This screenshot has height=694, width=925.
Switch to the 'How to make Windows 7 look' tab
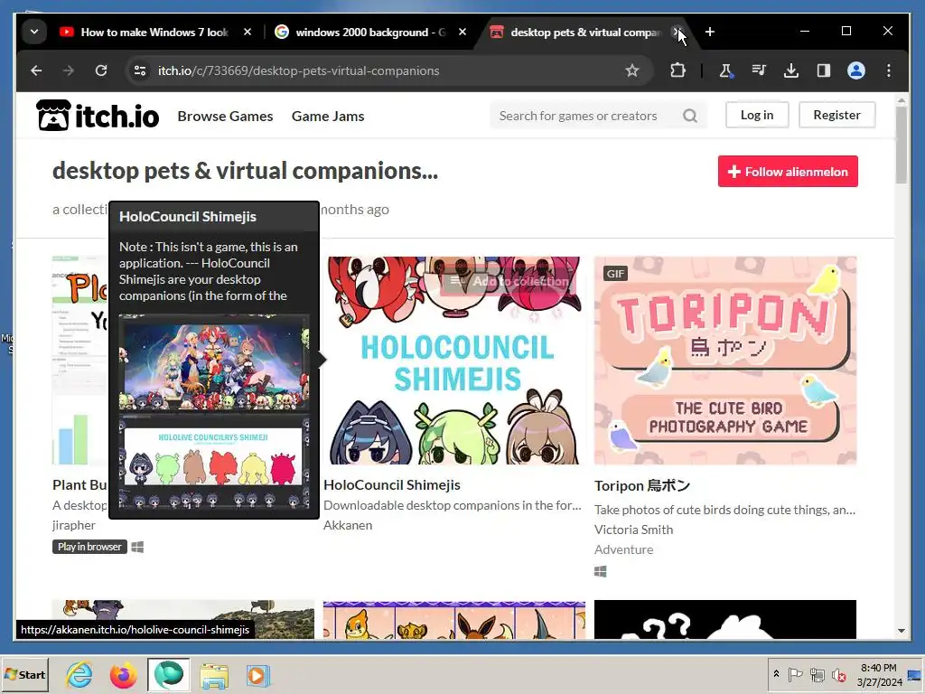154,33
